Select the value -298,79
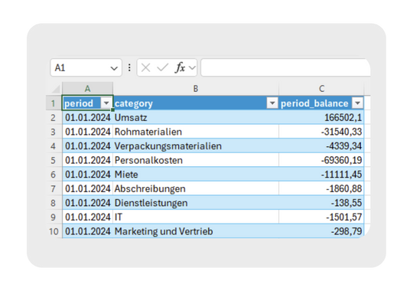413x291 pixels. [x=321, y=231]
